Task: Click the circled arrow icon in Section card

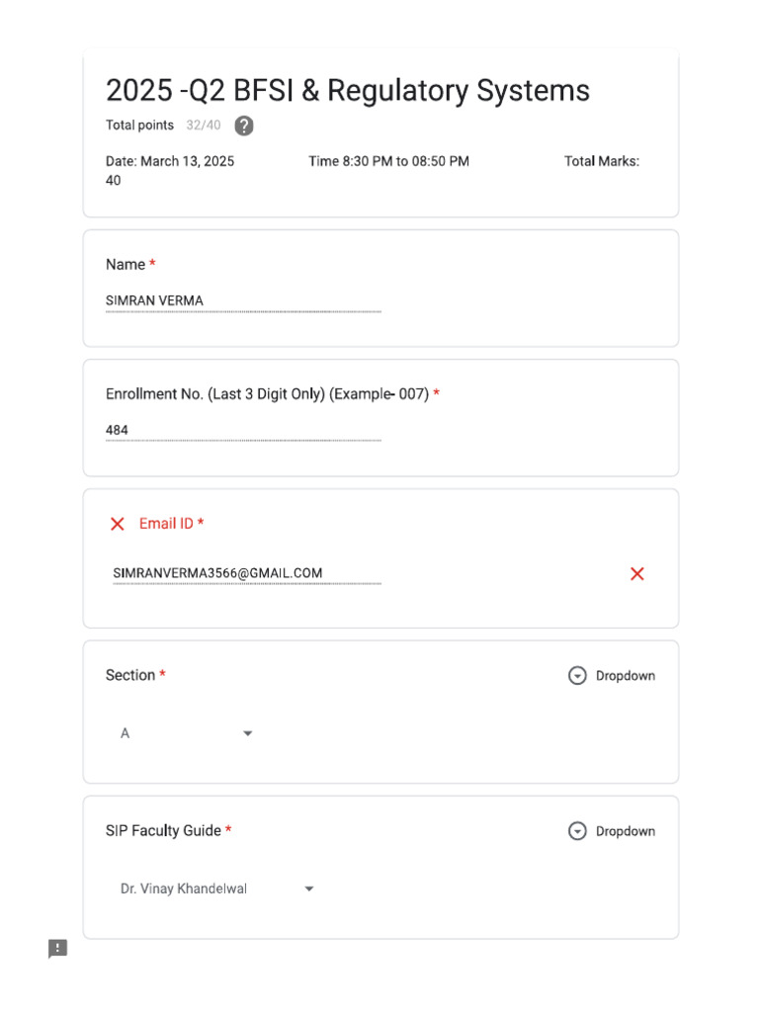Action: (x=577, y=676)
